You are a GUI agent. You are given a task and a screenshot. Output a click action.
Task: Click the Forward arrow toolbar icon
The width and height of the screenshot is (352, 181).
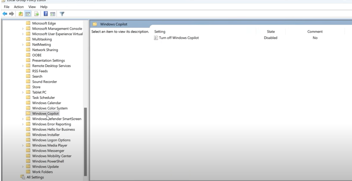point(12,14)
